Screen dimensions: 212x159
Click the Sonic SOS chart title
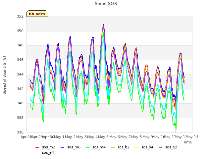click(106, 4)
